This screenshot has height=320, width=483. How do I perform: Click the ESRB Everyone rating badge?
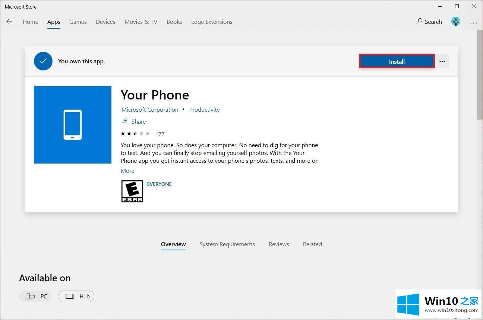[x=132, y=191]
